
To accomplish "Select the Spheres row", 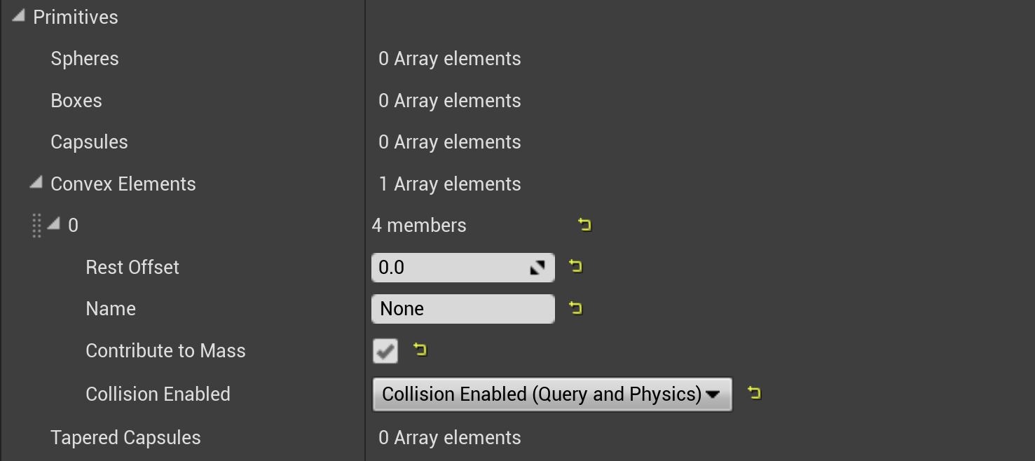I will [x=85, y=59].
